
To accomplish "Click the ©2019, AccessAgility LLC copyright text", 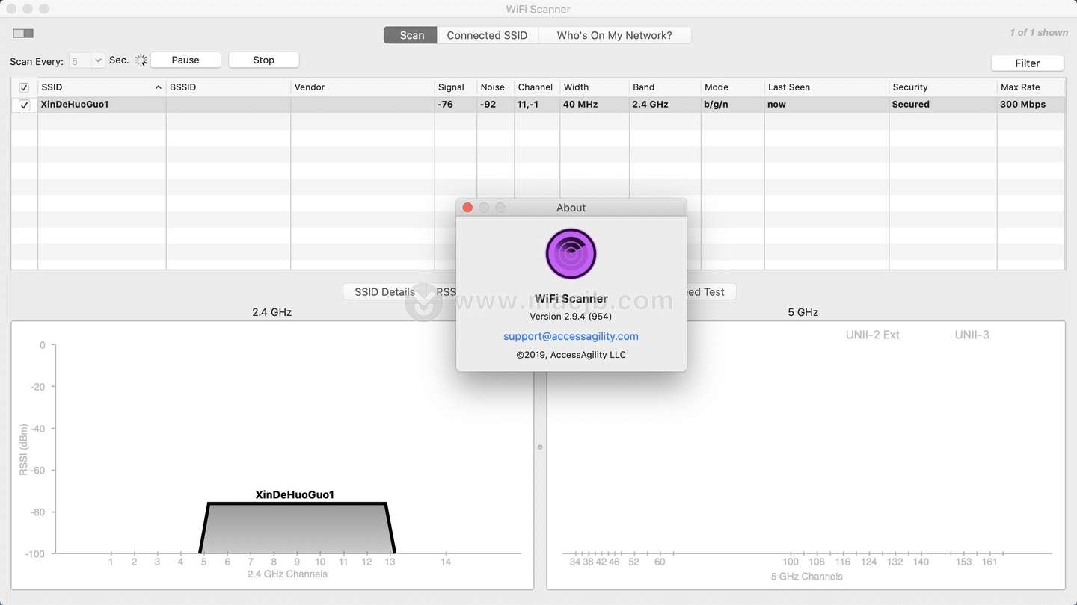I will coord(571,355).
